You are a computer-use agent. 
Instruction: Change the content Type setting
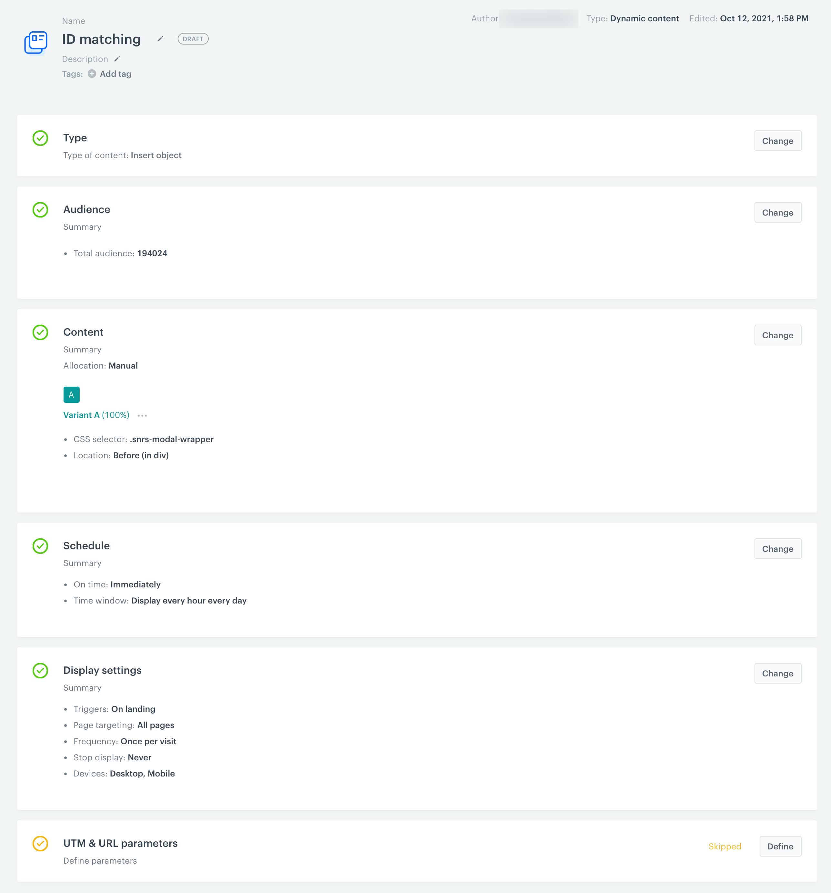click(777, 141)
